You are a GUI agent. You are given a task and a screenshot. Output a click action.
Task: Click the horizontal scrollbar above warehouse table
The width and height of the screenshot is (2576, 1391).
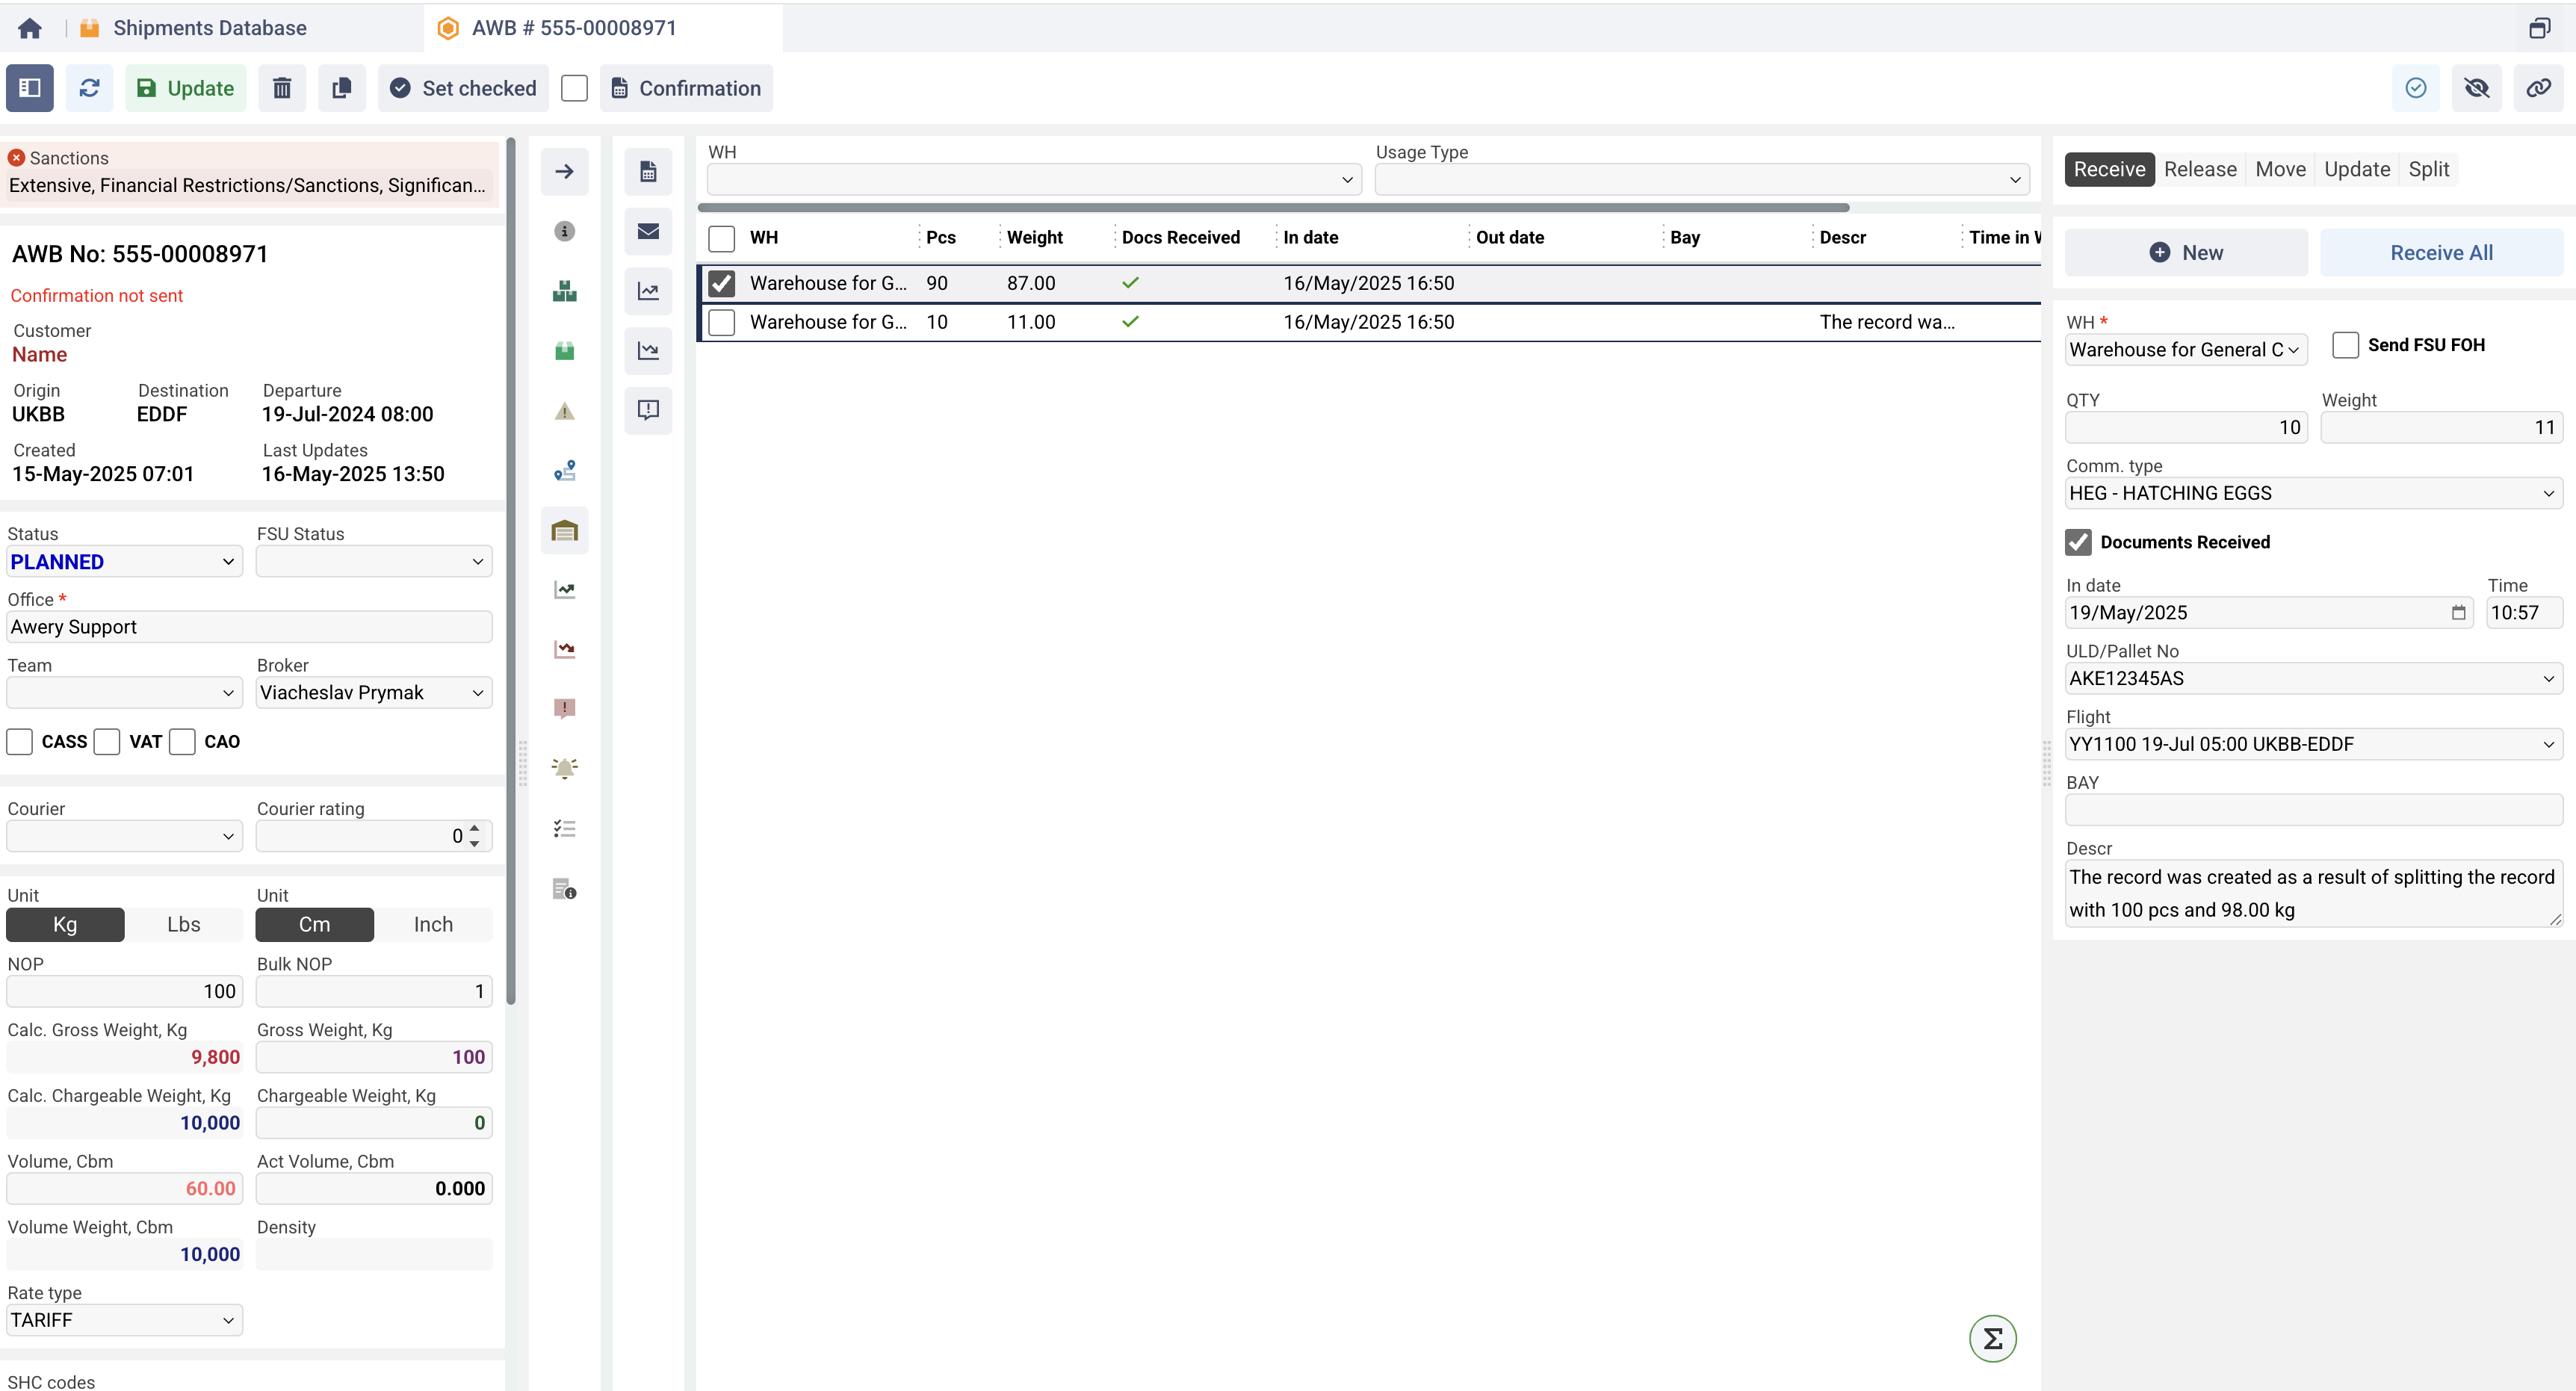click(1272, 208)
